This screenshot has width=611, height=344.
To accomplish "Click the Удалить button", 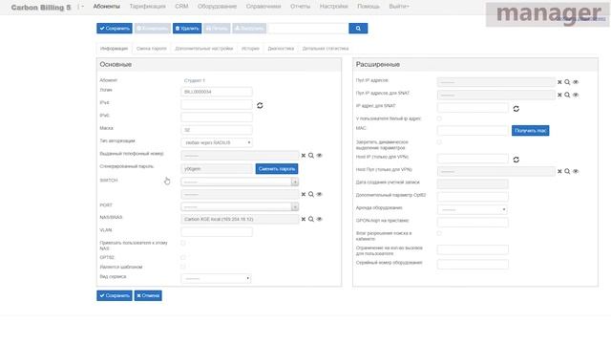I will [187, 29].
